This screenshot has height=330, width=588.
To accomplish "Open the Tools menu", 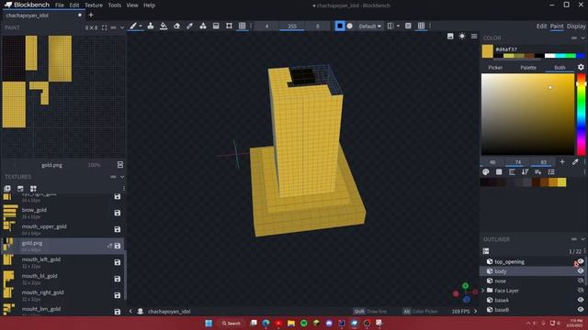I will point(114,5).
